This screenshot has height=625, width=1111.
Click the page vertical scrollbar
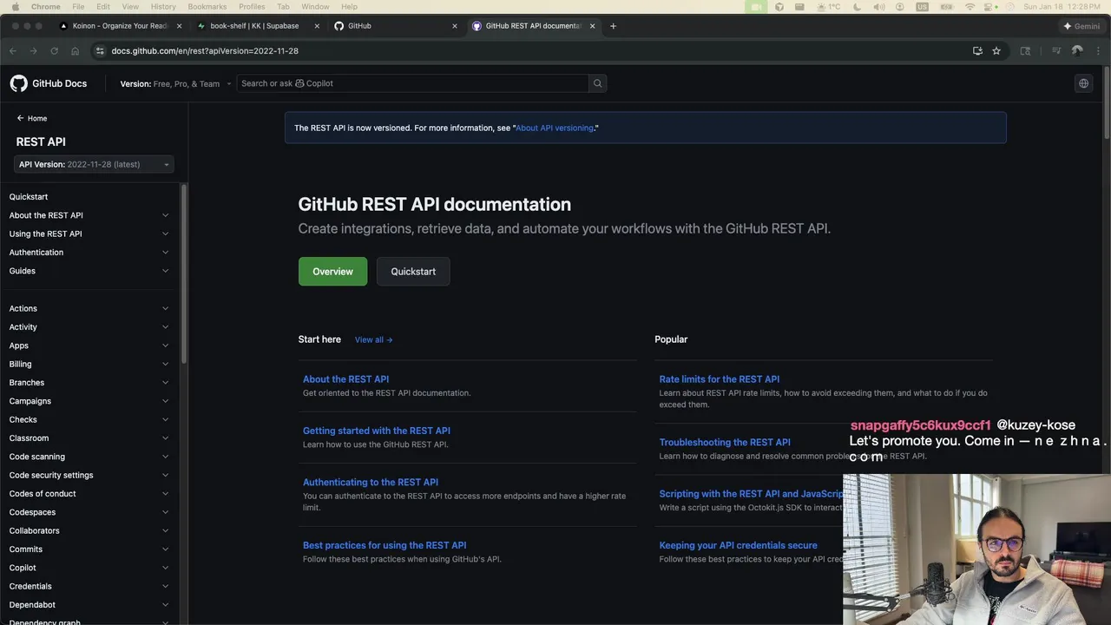click(1107, 104)
